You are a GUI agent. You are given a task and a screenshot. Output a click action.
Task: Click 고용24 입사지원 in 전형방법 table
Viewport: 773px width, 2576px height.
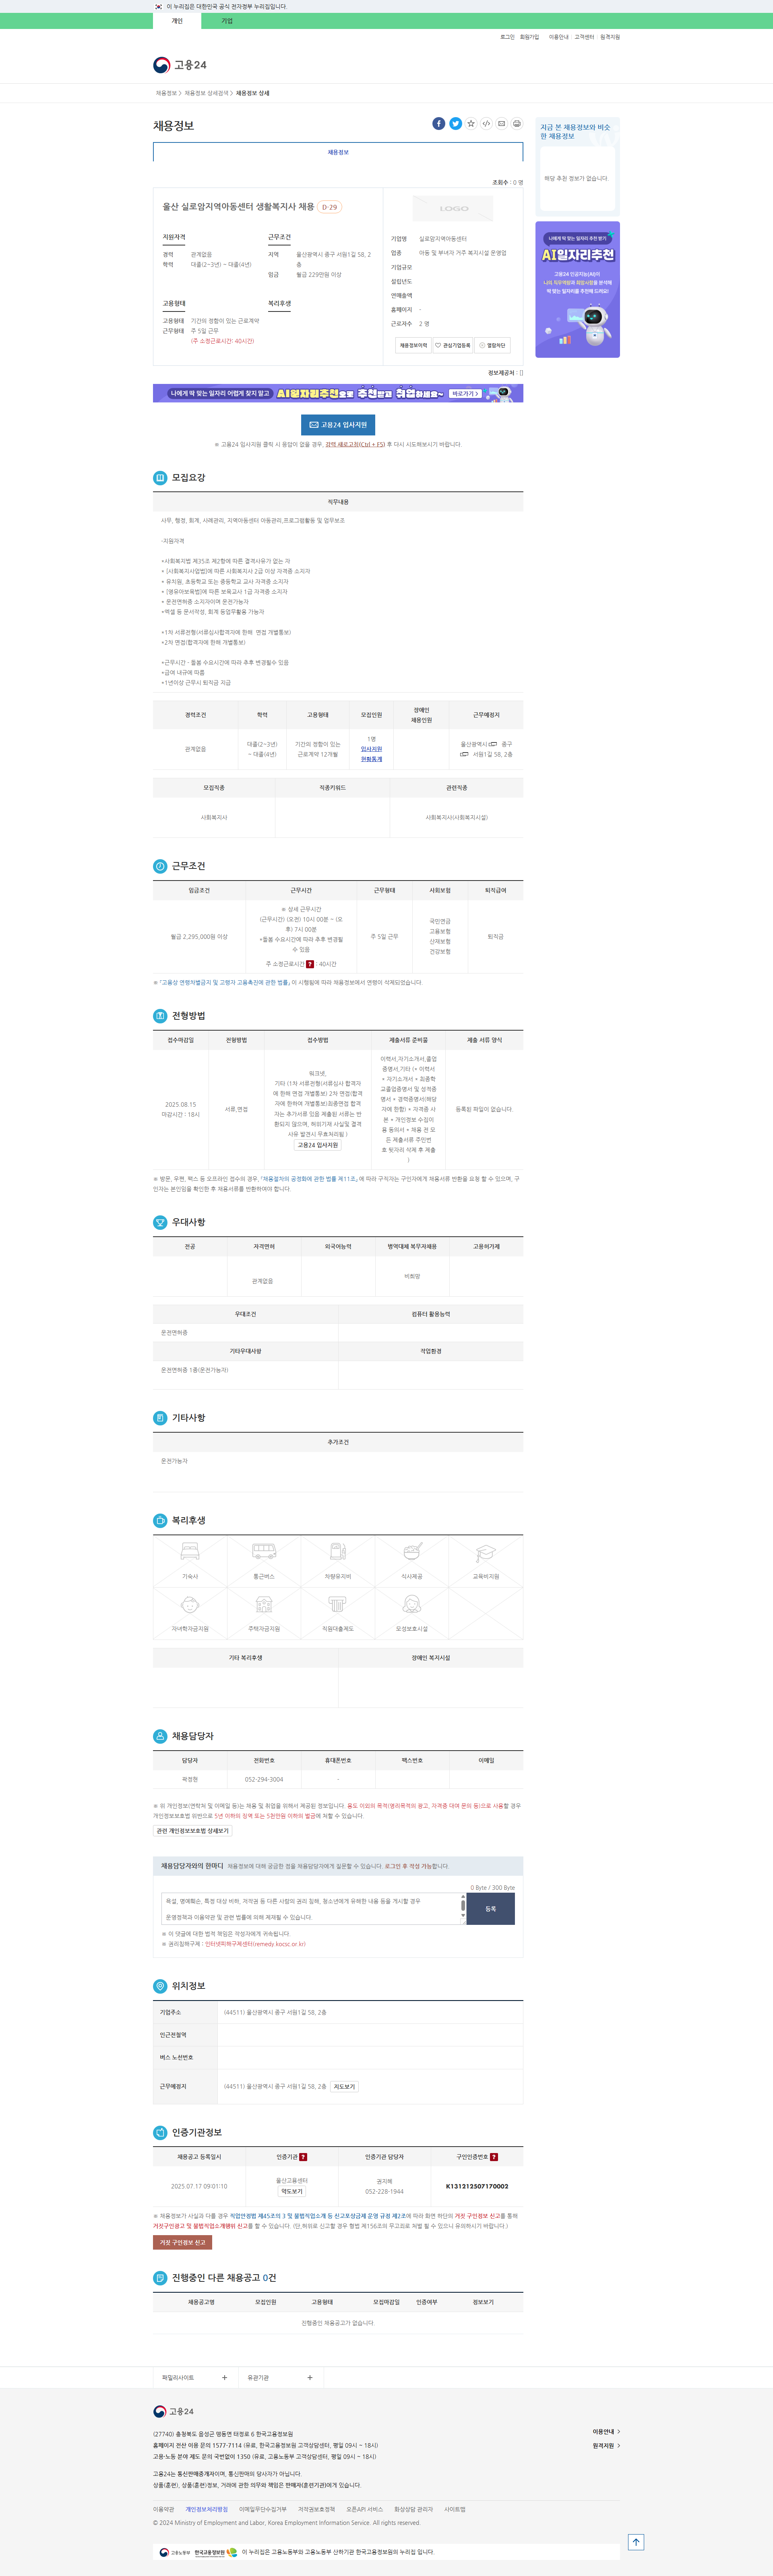[318, 1145]
